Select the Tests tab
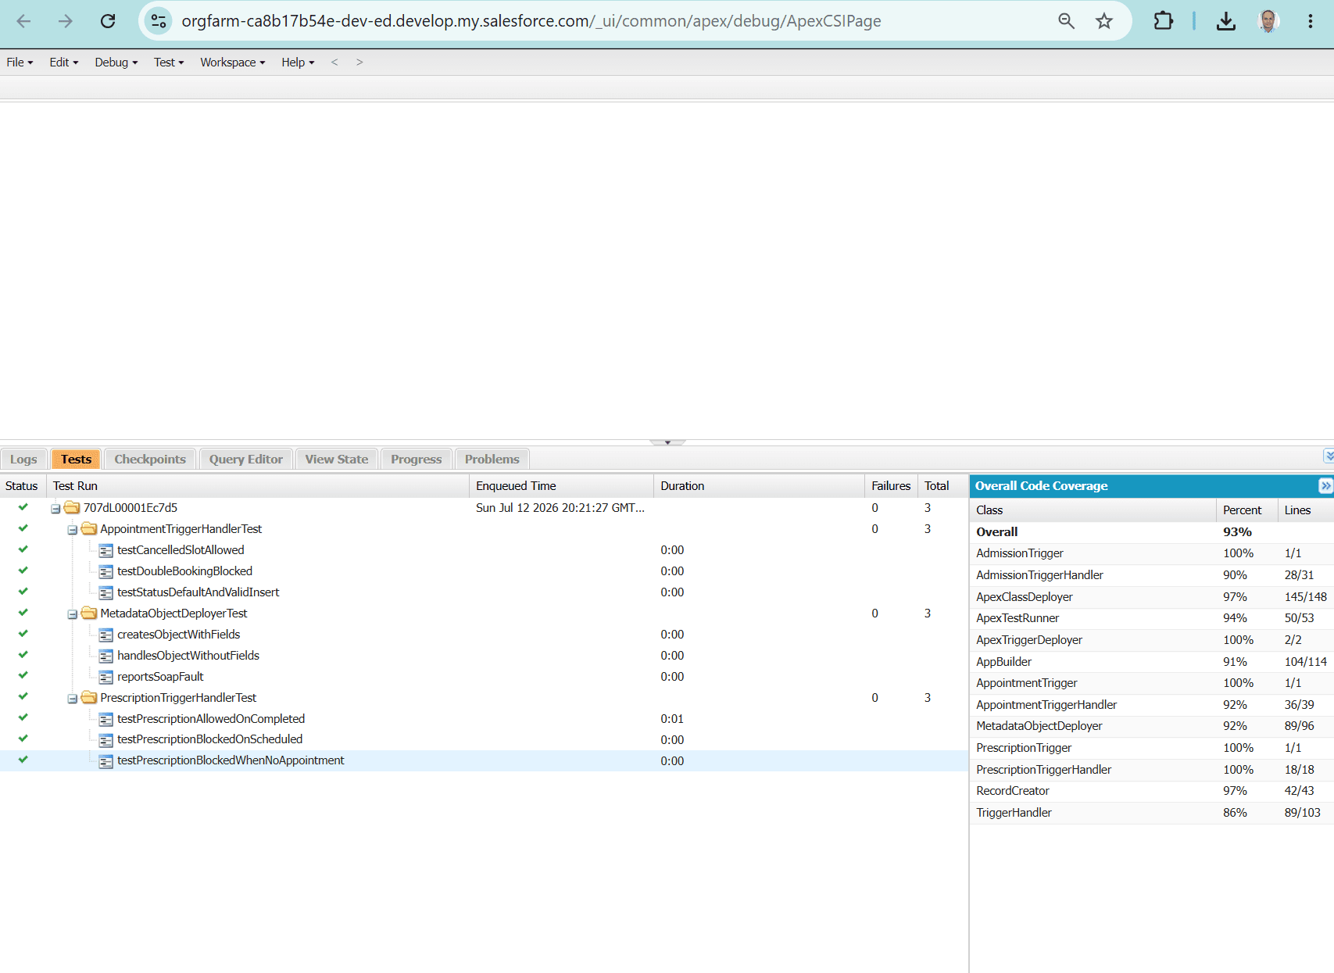 coord(76,460)
